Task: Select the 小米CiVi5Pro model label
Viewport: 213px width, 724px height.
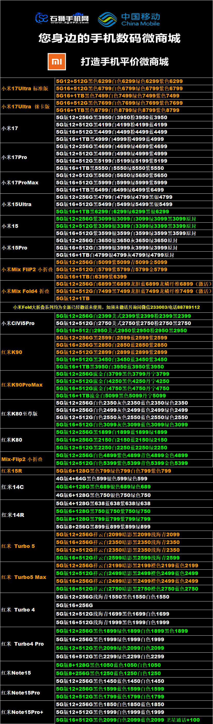Action: [x=18, y=323]
